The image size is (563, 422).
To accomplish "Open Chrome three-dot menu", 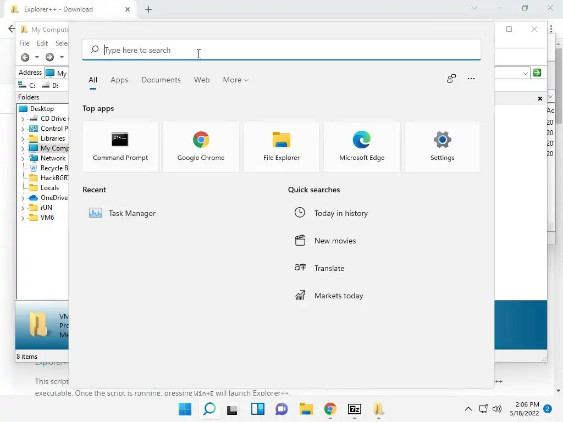I will point(551,29).
